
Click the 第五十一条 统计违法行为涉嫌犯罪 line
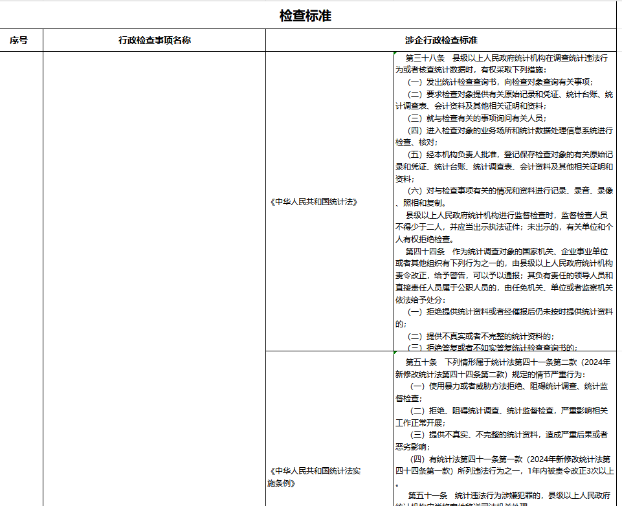coord(508,496)
